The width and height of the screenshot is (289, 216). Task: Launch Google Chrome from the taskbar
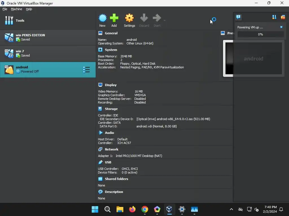145,209
